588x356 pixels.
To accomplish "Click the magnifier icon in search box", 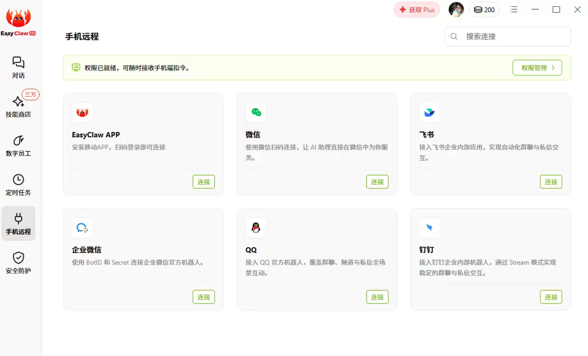I will [454, 36].
